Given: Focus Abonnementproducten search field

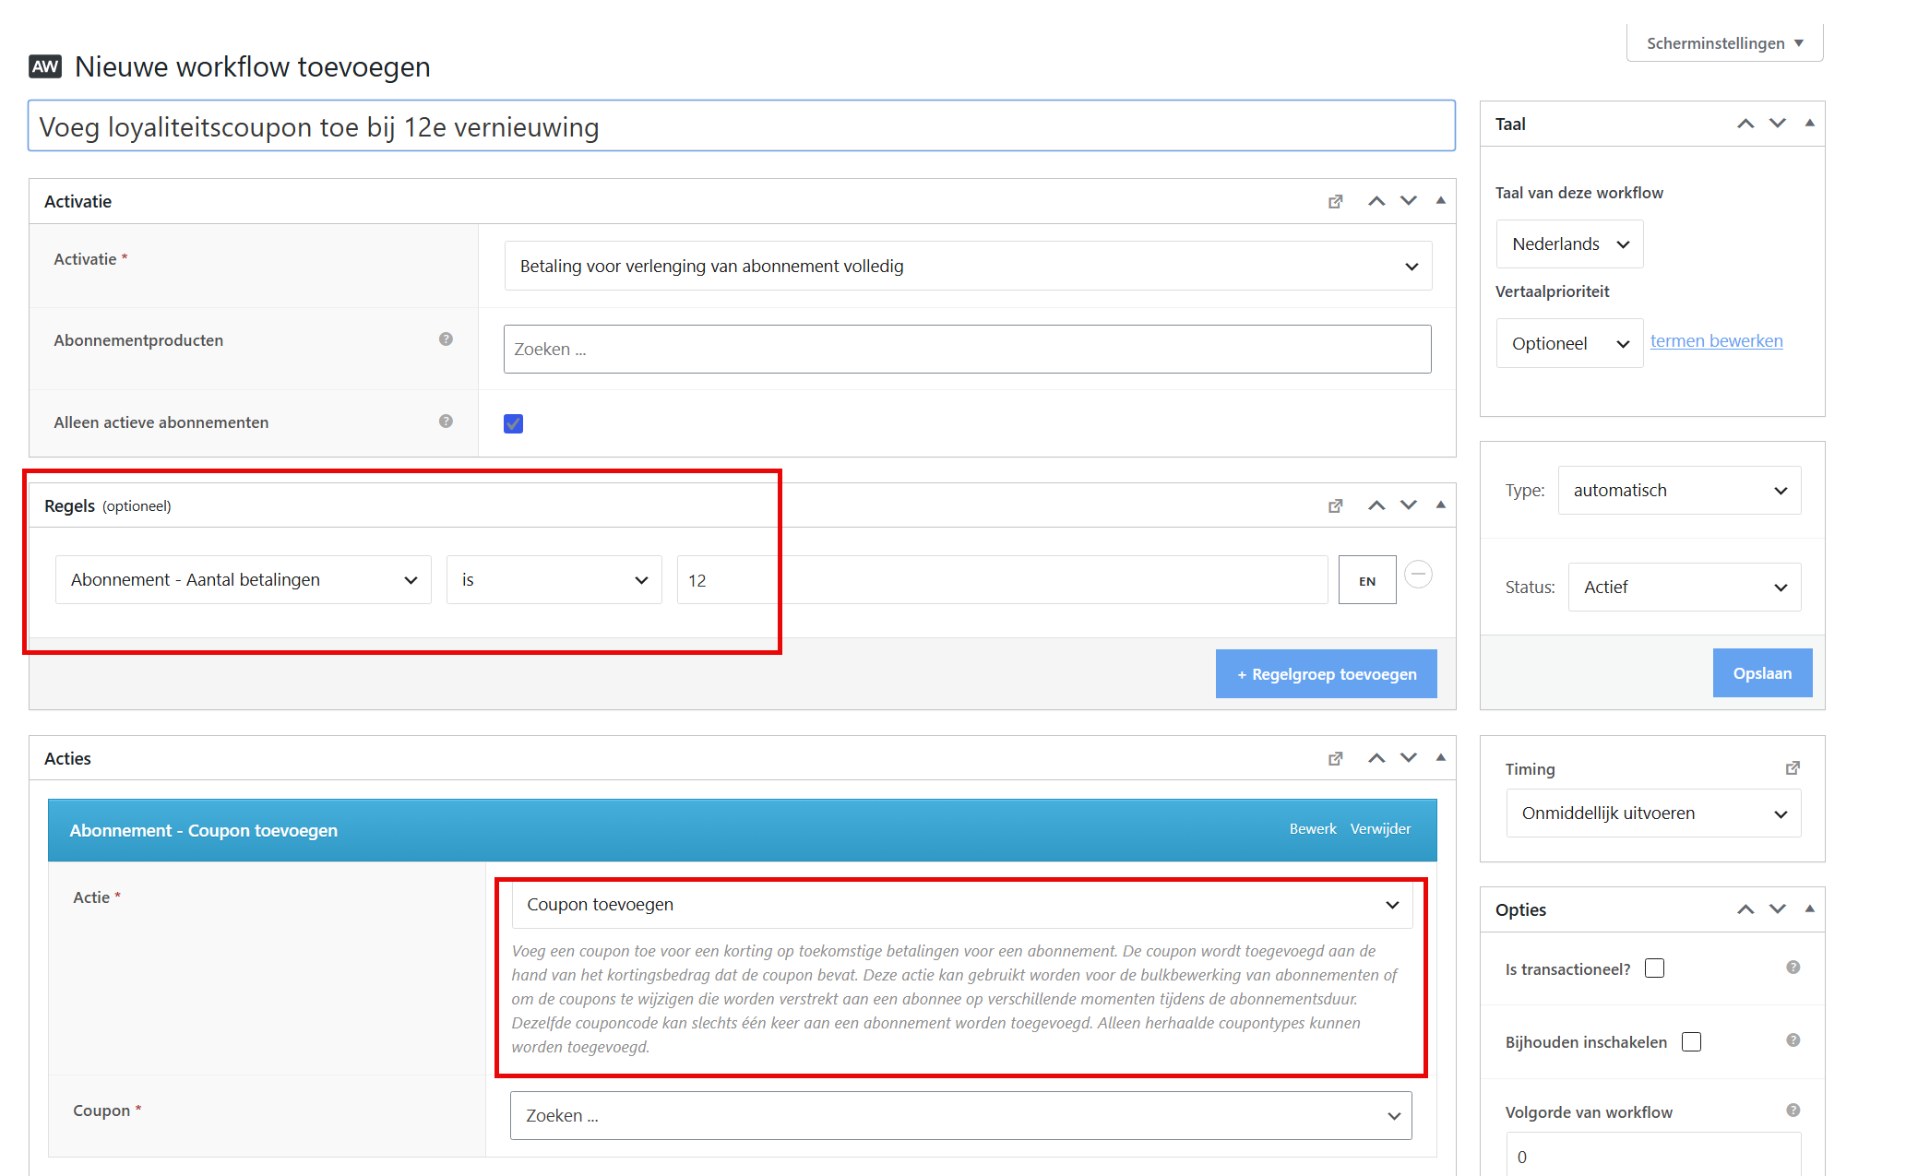Looking at the screenshot, I should click(x=967, y=350).
